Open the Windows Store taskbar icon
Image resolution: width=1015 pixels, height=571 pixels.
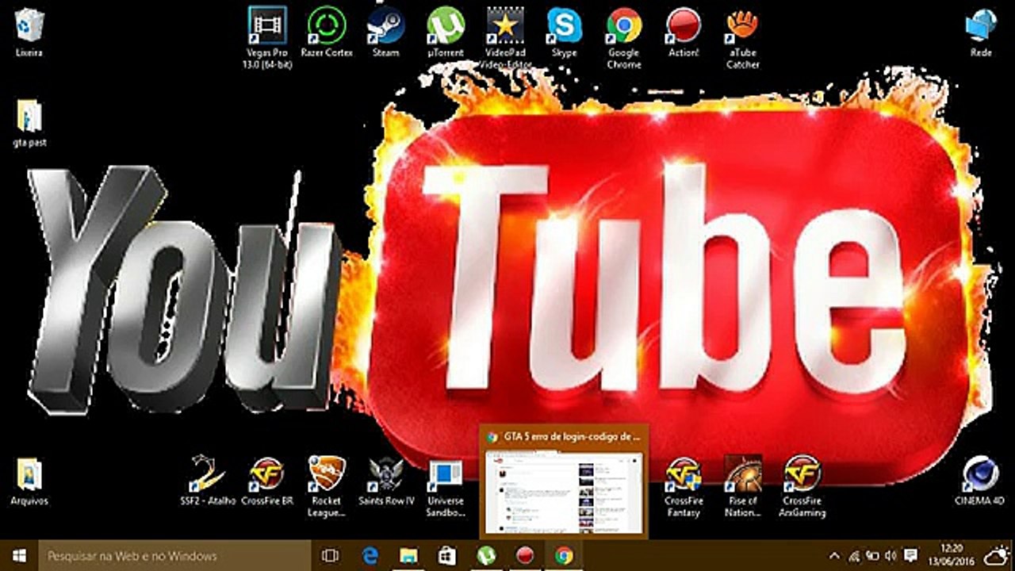(447, 555)
